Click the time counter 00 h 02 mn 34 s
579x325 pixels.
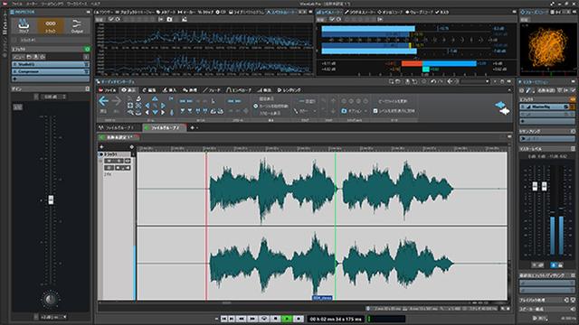tap(336, 319)
